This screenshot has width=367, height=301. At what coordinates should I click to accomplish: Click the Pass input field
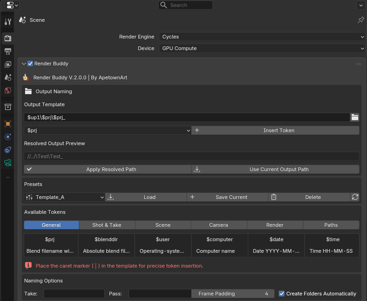(160, 294)
